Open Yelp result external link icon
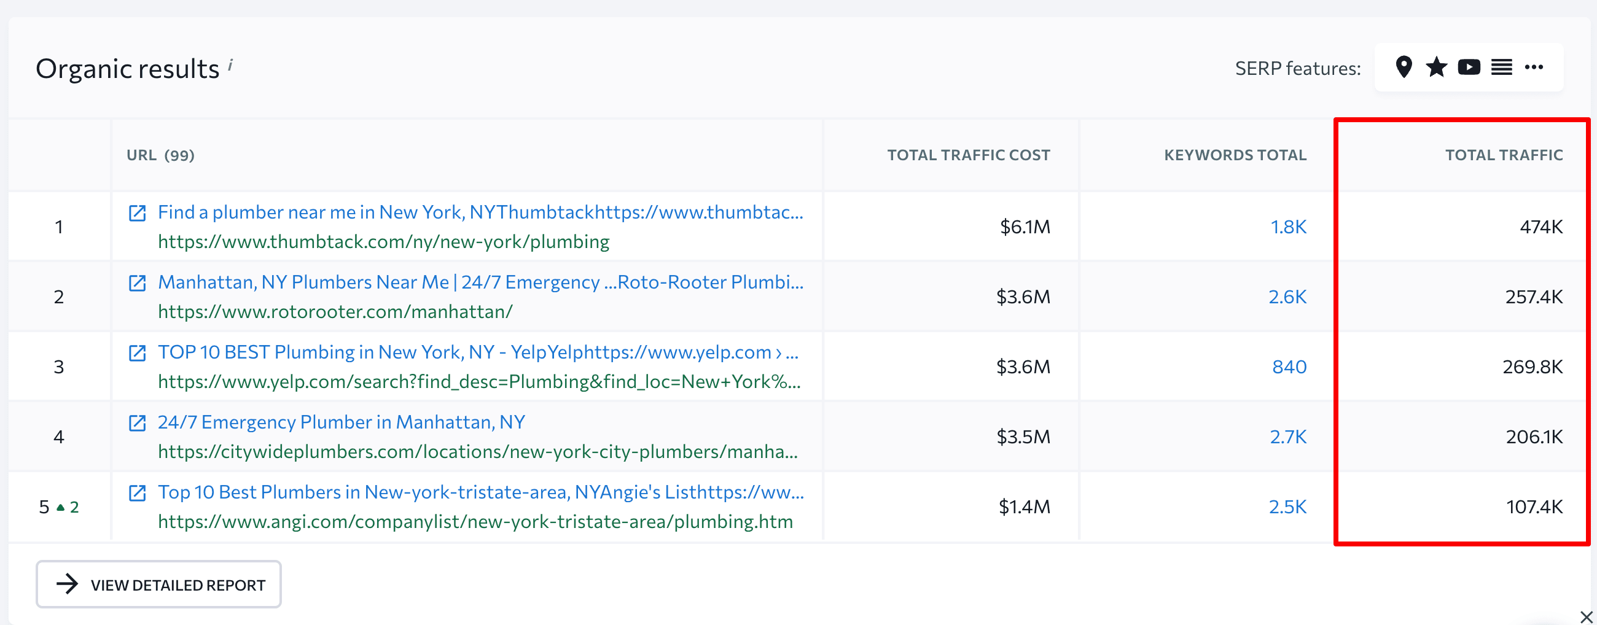Image resolution: width=1597 pixels, height=625 pixels. (x=137, y=353)
